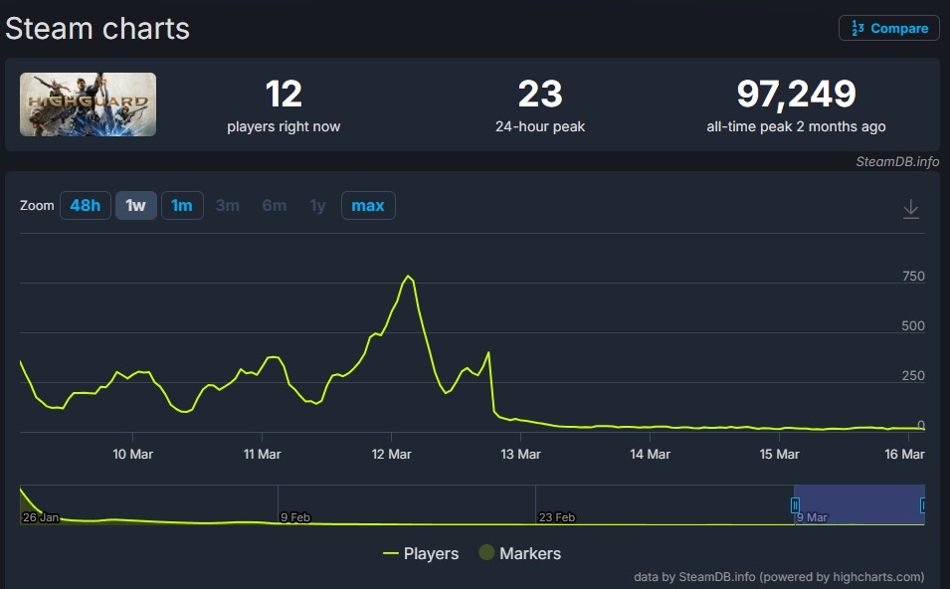Image resolution: width=950 pixels, height=589 pixels.
Task: Click the 26 Jan navigator label
Action: coord(41,517)
